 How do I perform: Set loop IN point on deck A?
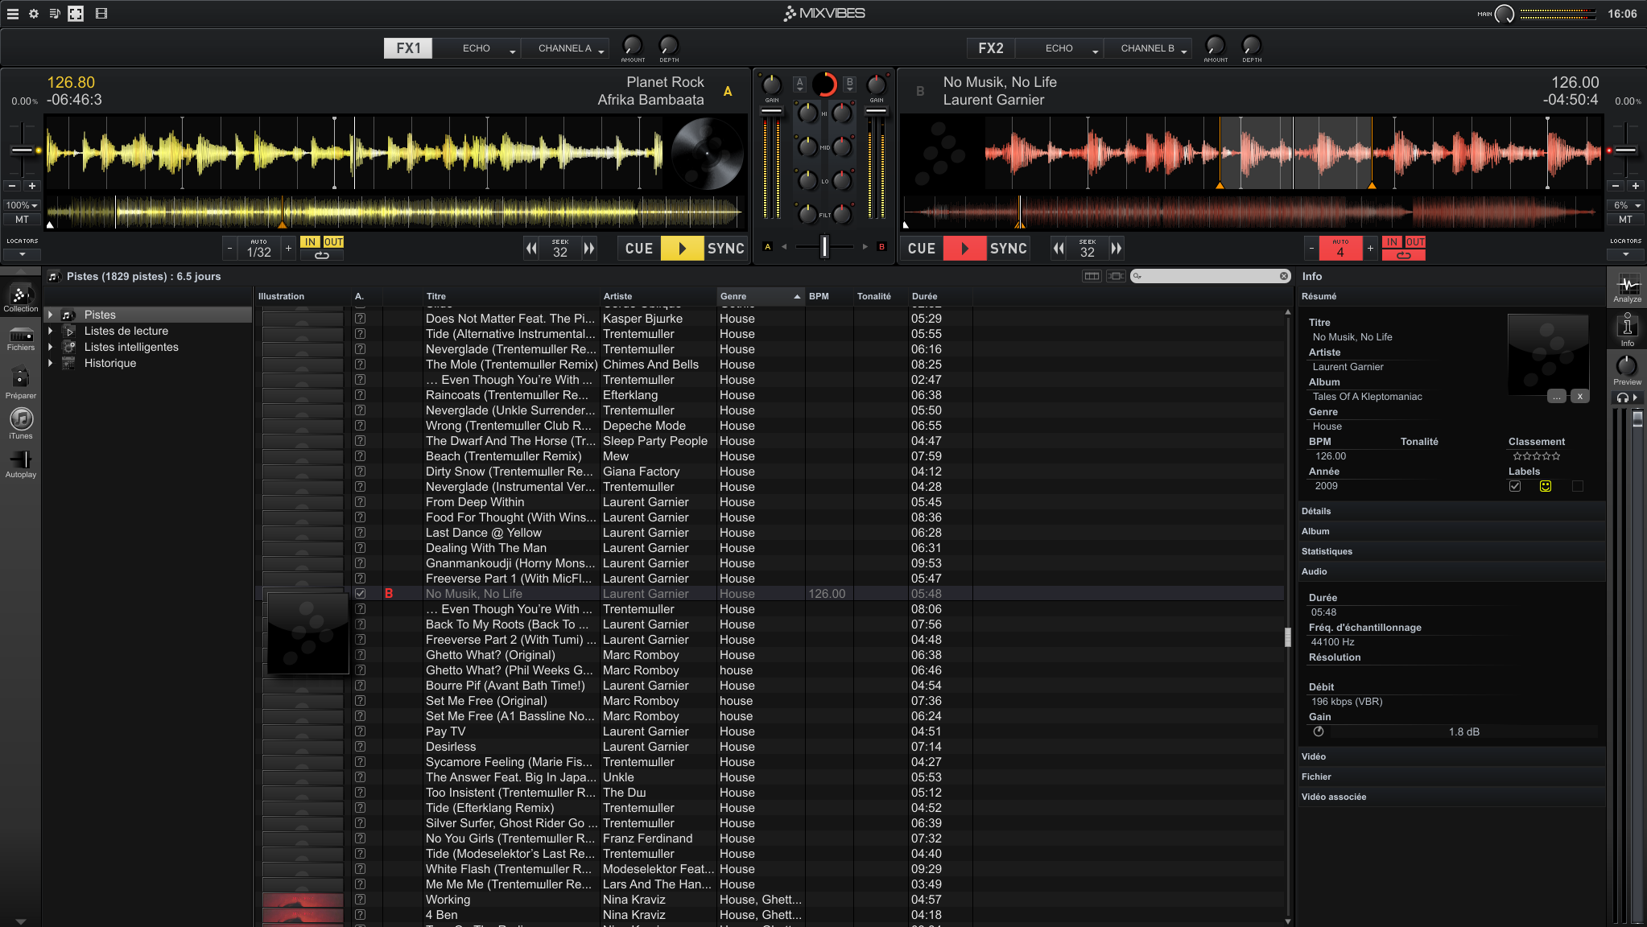pyautogui.click(x=310, y=242)
